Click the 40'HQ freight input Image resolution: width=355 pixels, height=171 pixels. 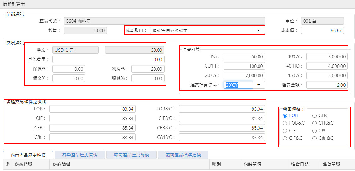point(327,66)
